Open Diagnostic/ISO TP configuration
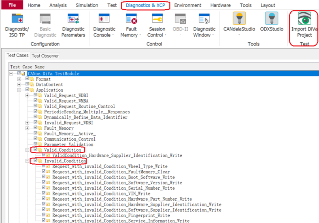 17,25
